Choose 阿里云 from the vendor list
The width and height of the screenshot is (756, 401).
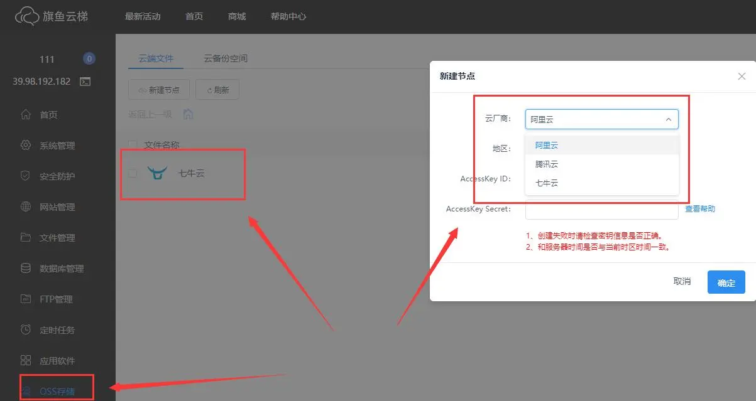coord(602,145)
